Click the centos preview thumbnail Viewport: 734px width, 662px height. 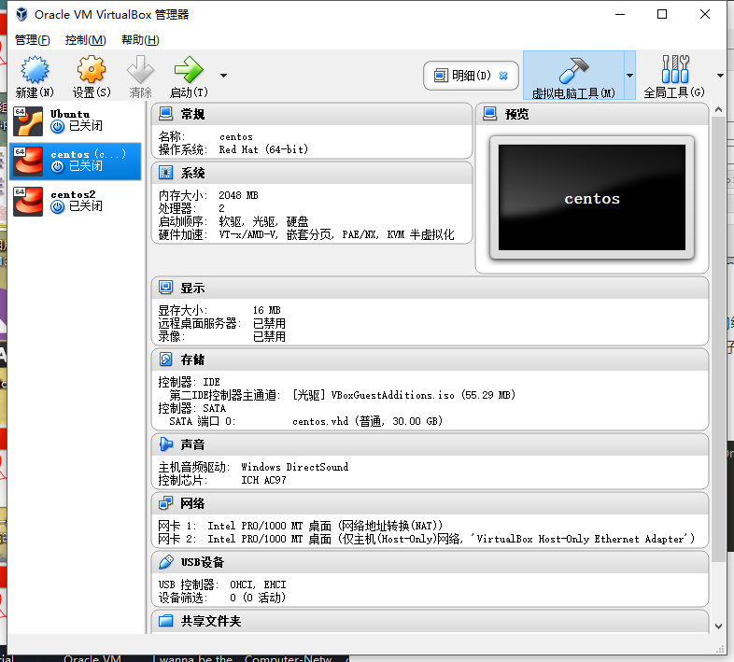click(x=592, y=198)
